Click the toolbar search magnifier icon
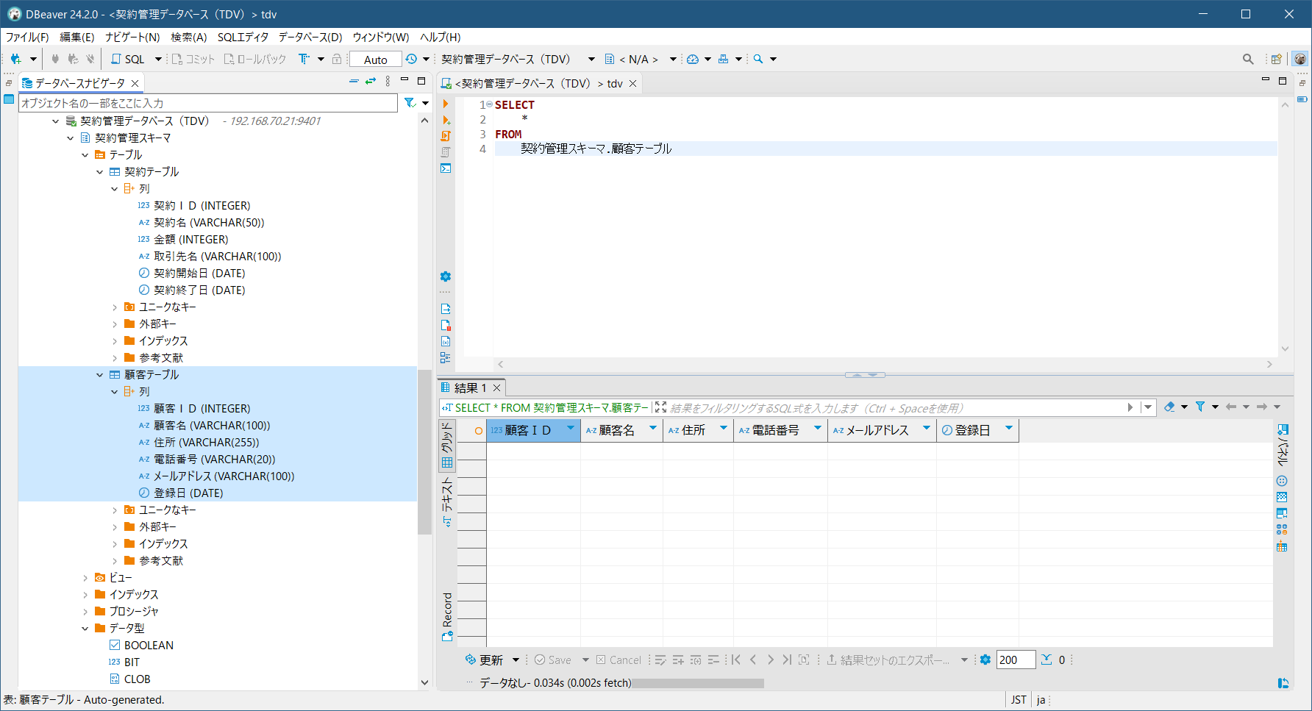1312x711 pixels. pos(758,59)
